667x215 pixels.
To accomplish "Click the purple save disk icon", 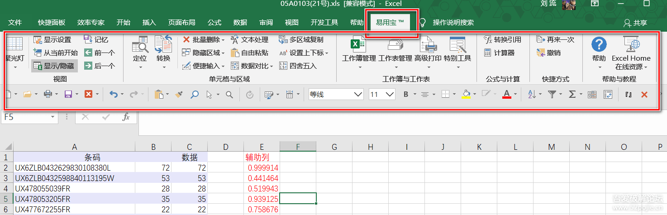I will [68, 94].
